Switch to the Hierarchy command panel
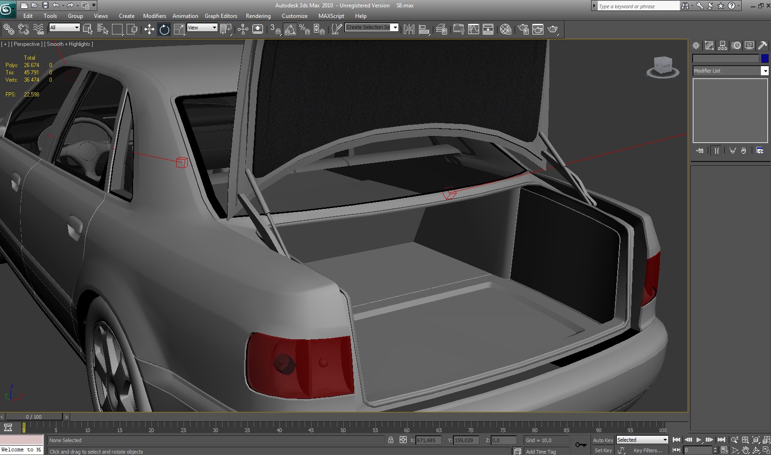771x455 pixels. point(723,45)
